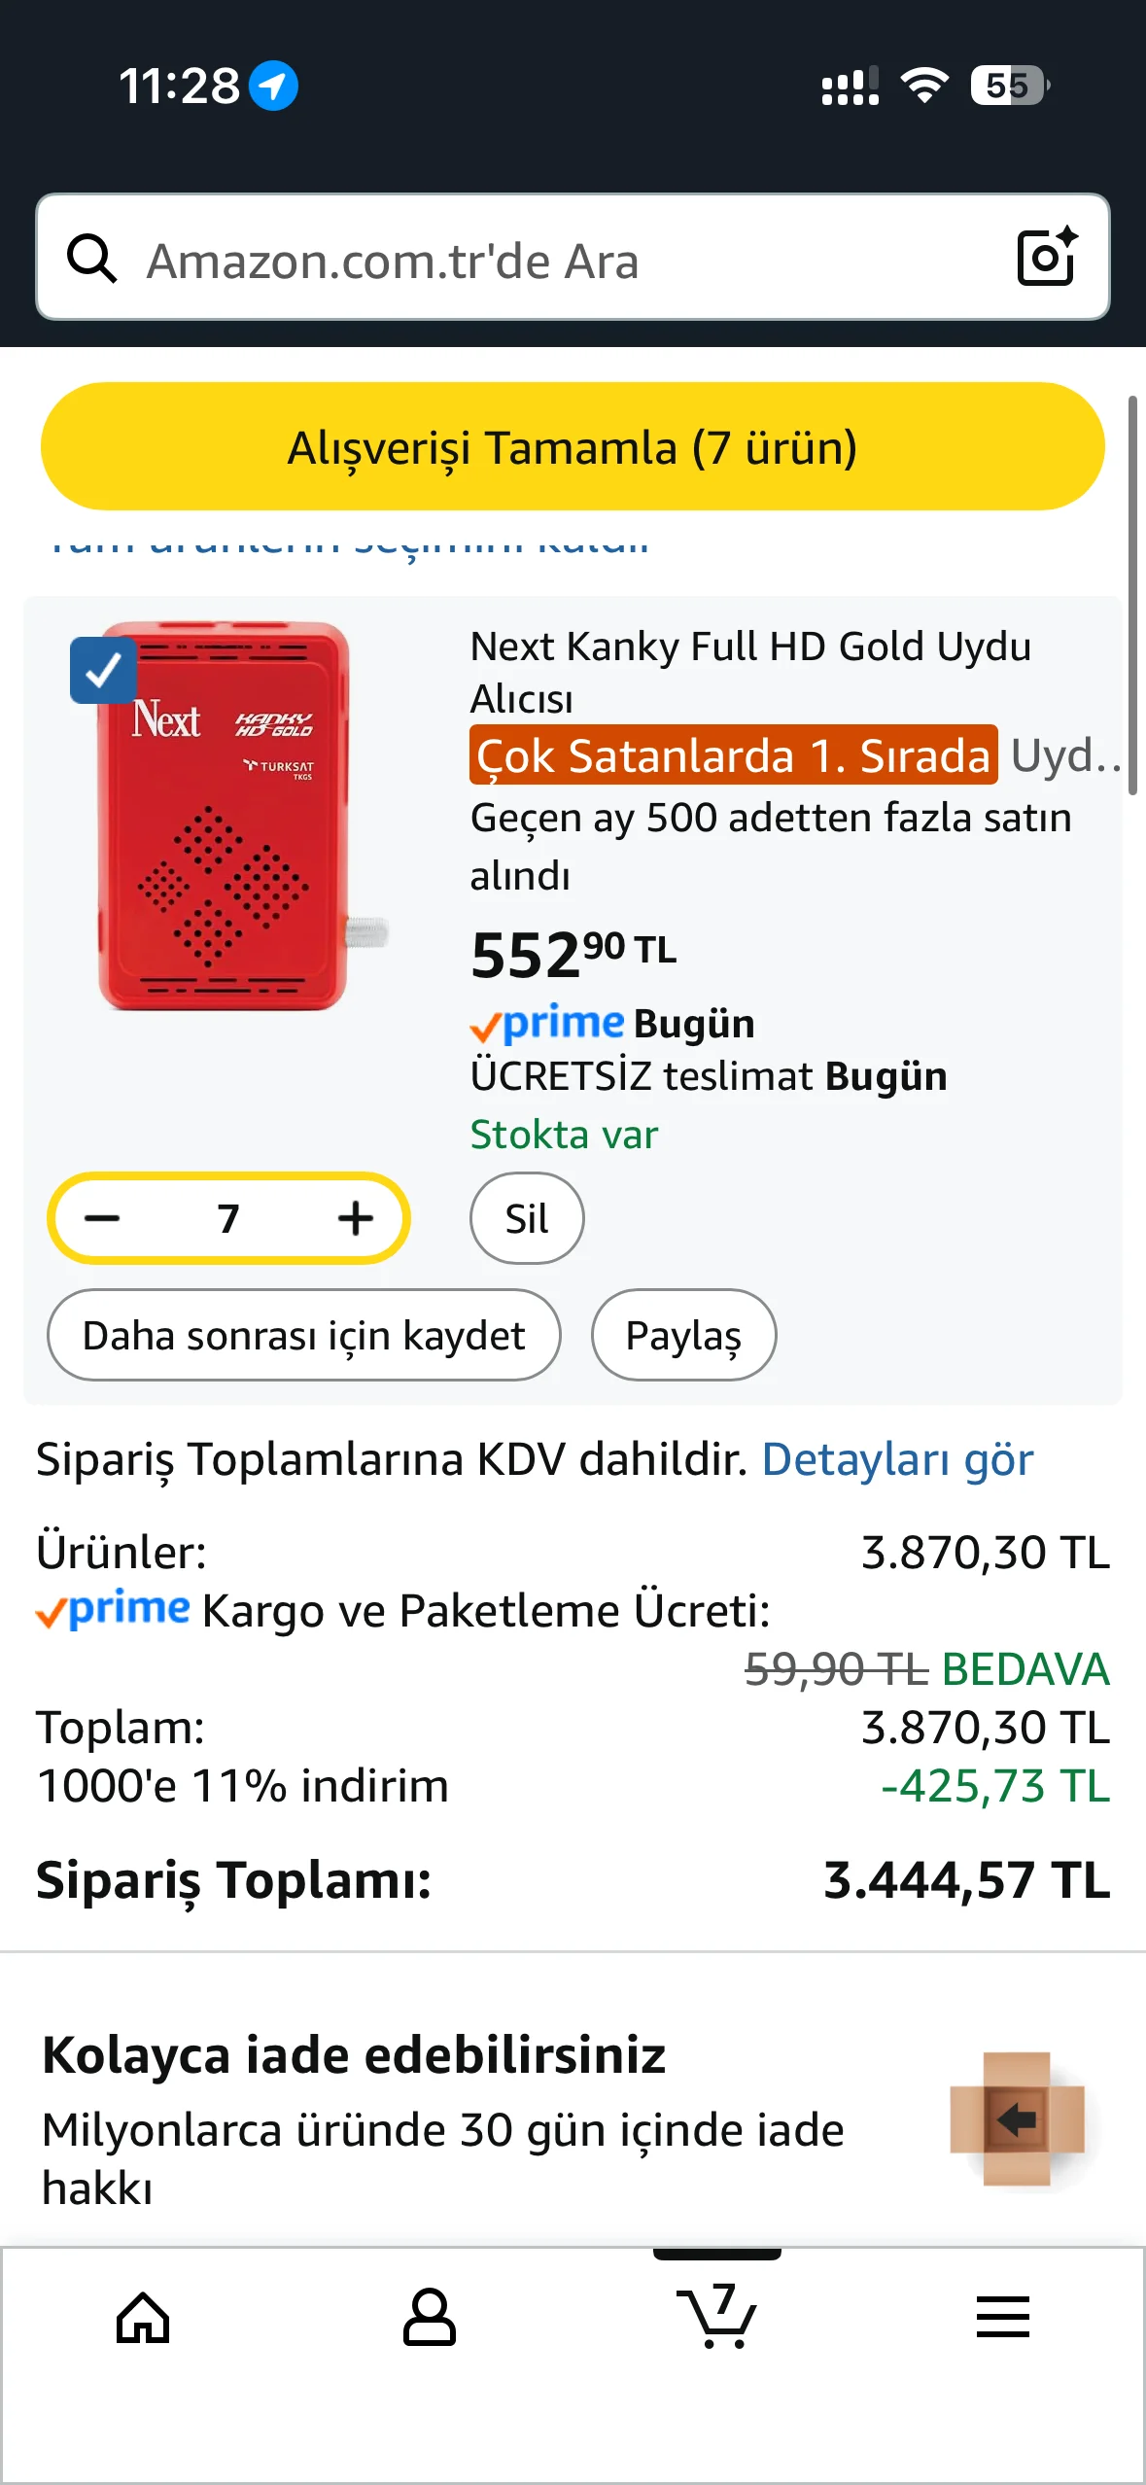Tap the search magnifying glass icon
The height and width of the screenshot is (2485, 1146).
92,259
